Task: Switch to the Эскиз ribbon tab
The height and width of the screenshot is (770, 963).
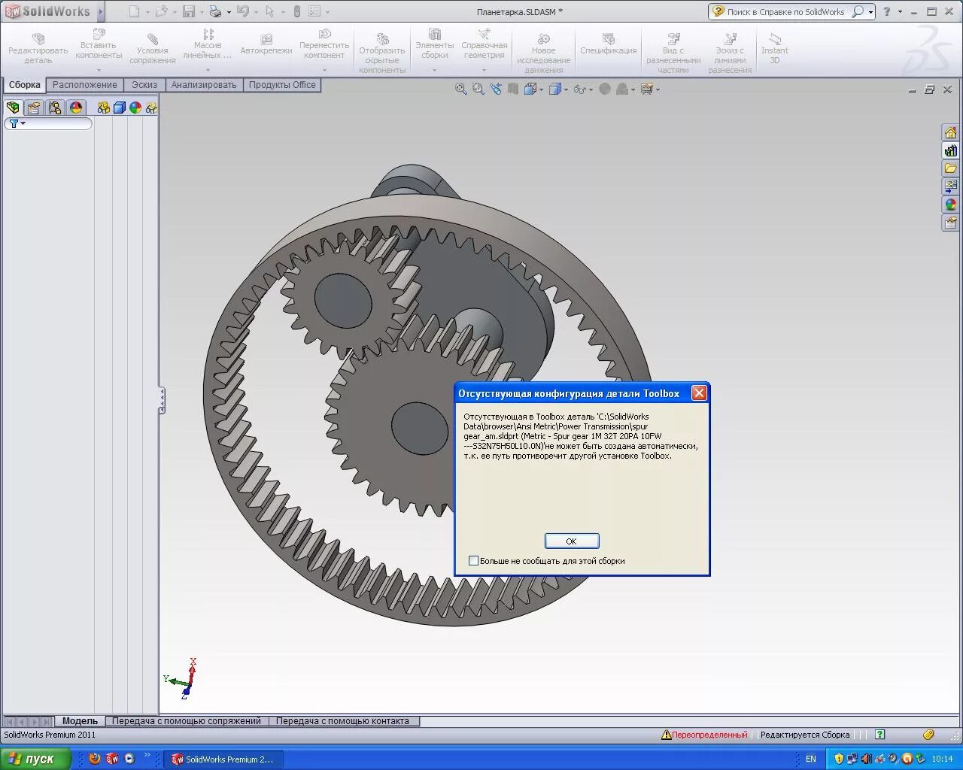Action: pos(144,85)
